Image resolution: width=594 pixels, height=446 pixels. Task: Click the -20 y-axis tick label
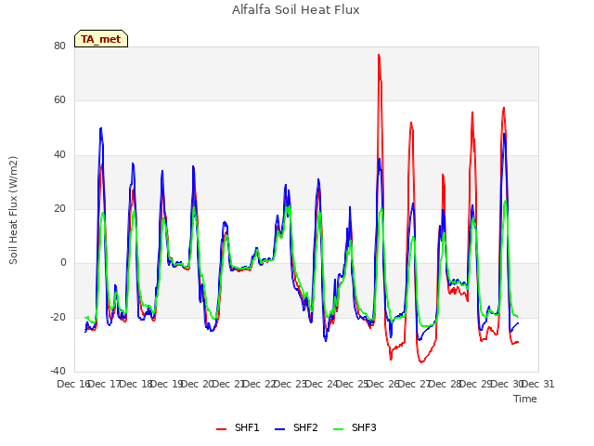pyautogui.click(x=58, y=317)
